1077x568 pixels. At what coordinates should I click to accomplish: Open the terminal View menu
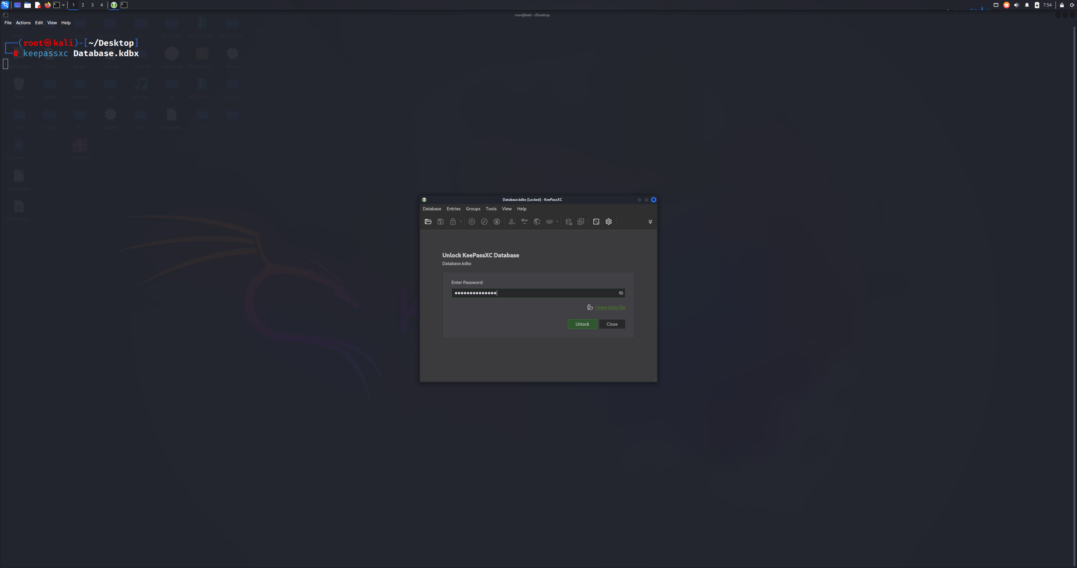[52, 22]
